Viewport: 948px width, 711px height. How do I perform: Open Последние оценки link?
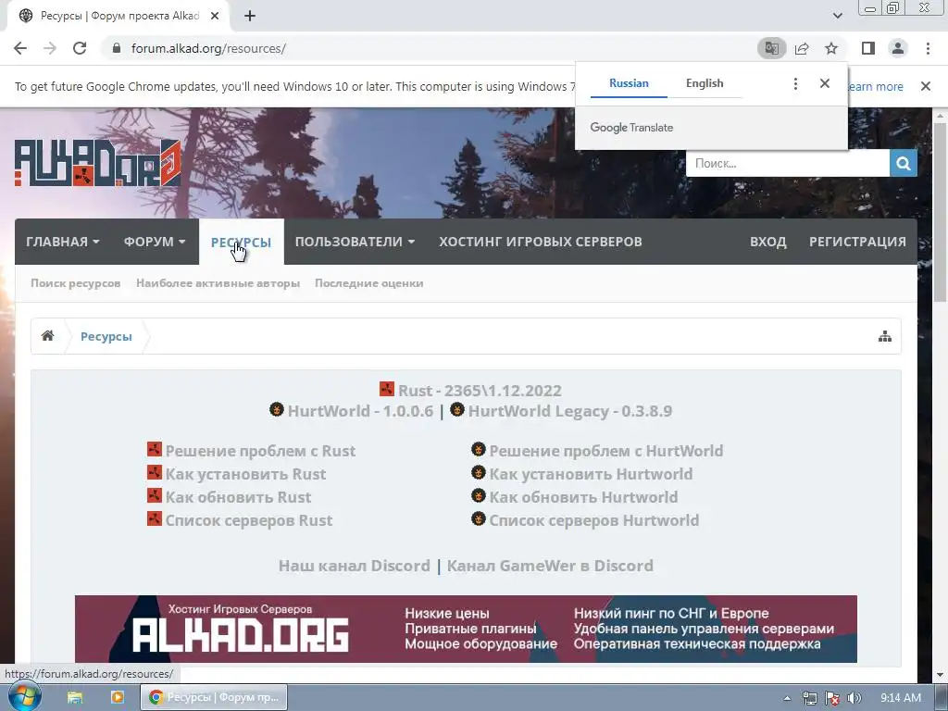pos(368,283)
